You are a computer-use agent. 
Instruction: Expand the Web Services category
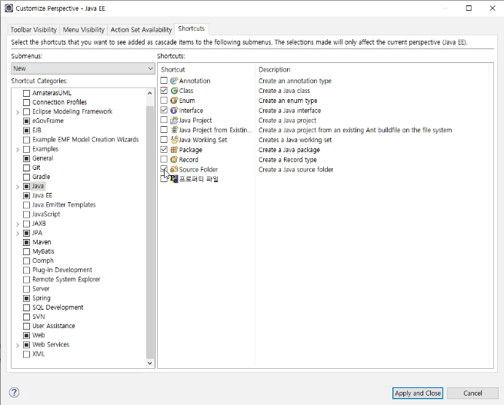click(x=18, y=345)
